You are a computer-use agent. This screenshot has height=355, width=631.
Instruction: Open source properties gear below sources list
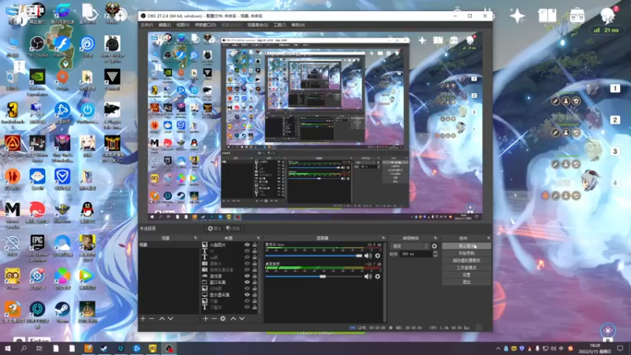point(222,319)
